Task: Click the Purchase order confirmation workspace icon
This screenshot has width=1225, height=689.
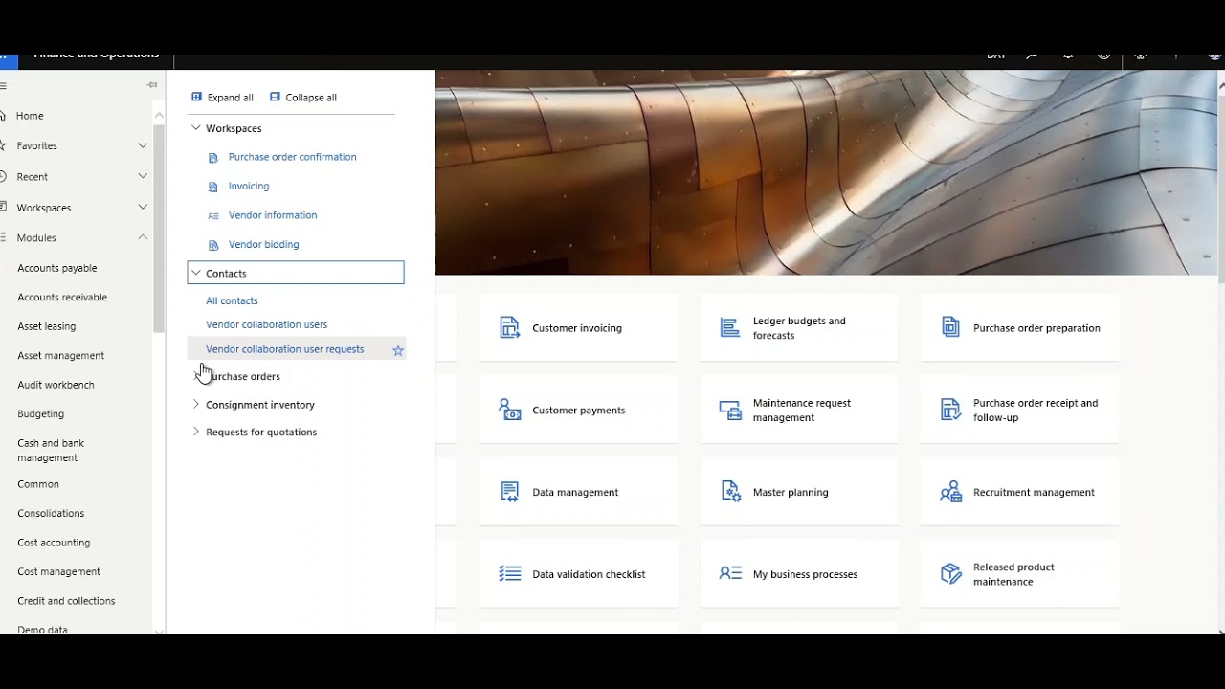Action: point(213,158)
